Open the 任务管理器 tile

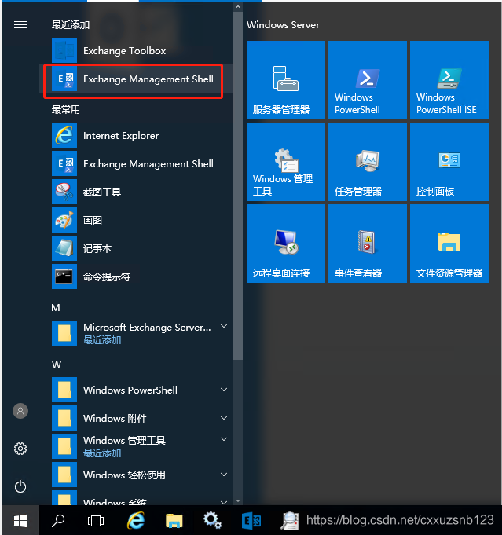367,162
